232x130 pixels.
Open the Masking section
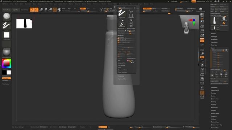tap(214, 102)
